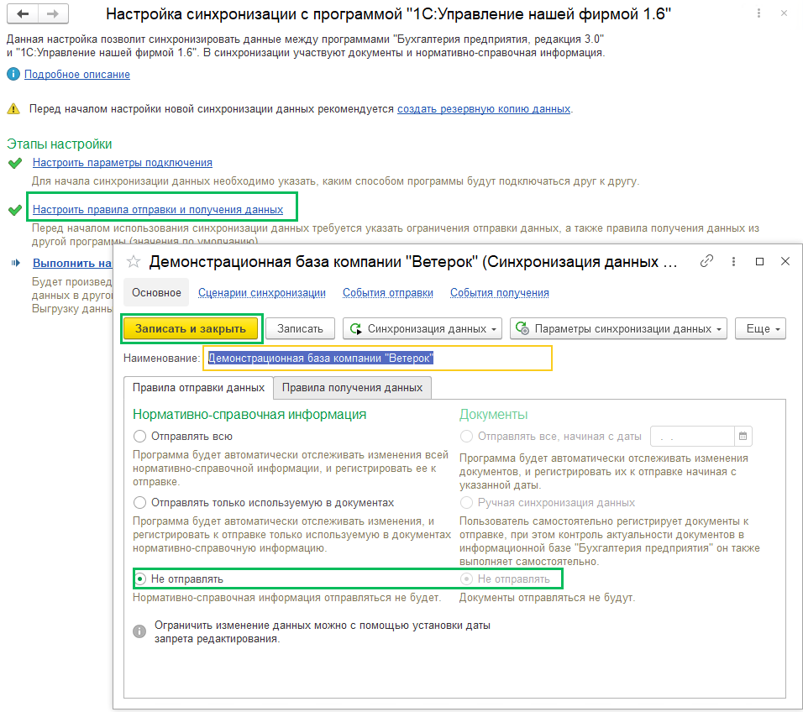Add demo base form to favorites star

tap(134, 262)
